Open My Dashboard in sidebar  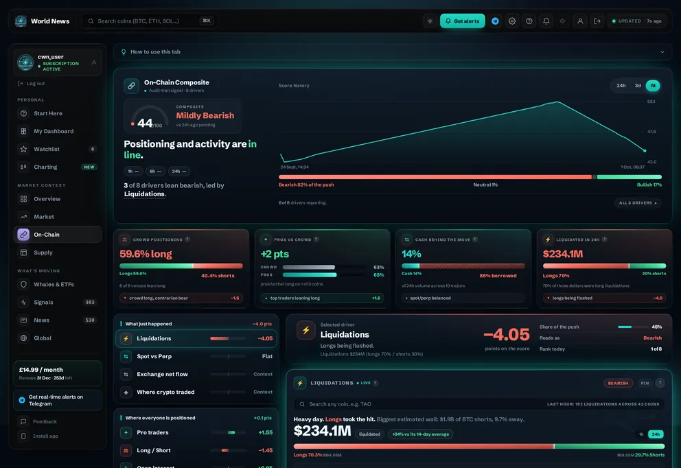pyautogui.click(x=58, y=131)
